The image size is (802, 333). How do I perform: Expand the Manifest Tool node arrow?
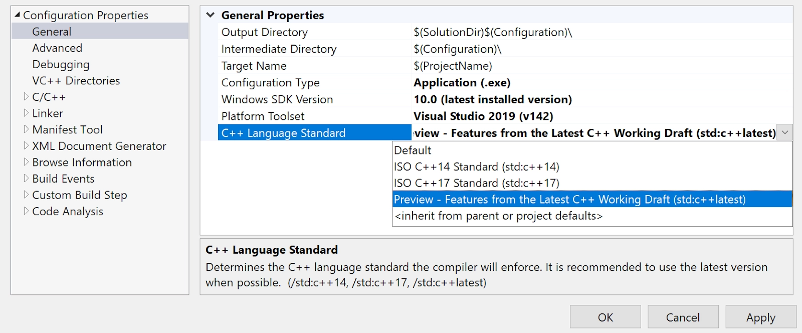[27, 129]
